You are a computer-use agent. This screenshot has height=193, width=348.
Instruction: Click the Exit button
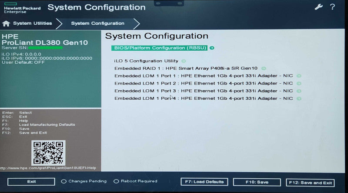click(x=31, y=182)
